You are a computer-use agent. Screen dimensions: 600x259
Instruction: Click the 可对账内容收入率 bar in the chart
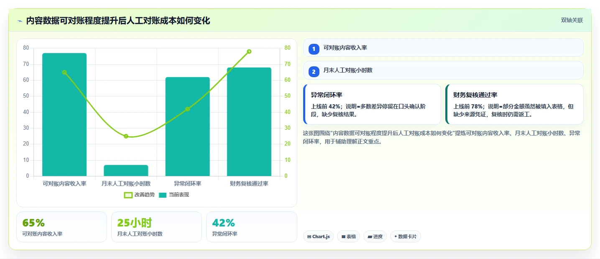(x=64, y=115)
